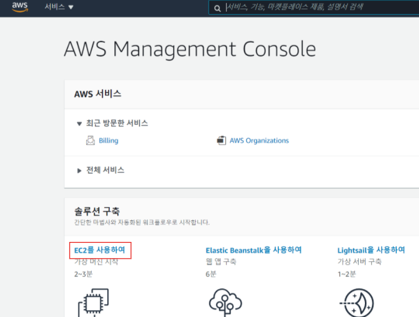Click the AWS Management Console title
This screenshot has width=419, height=317.
(190, 50)
